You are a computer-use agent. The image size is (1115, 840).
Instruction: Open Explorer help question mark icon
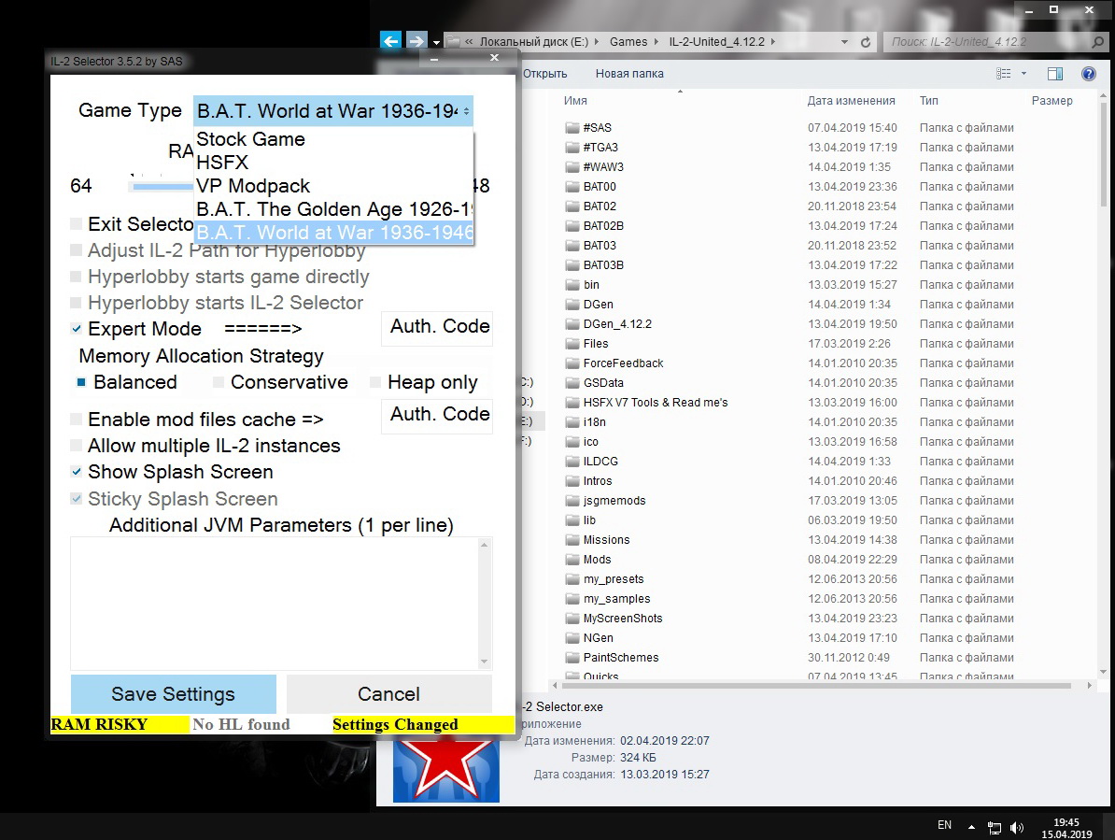click(1088, 73)
